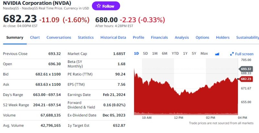Click the star Follow button
Screen dimensions: 259x133
(106, 6)
